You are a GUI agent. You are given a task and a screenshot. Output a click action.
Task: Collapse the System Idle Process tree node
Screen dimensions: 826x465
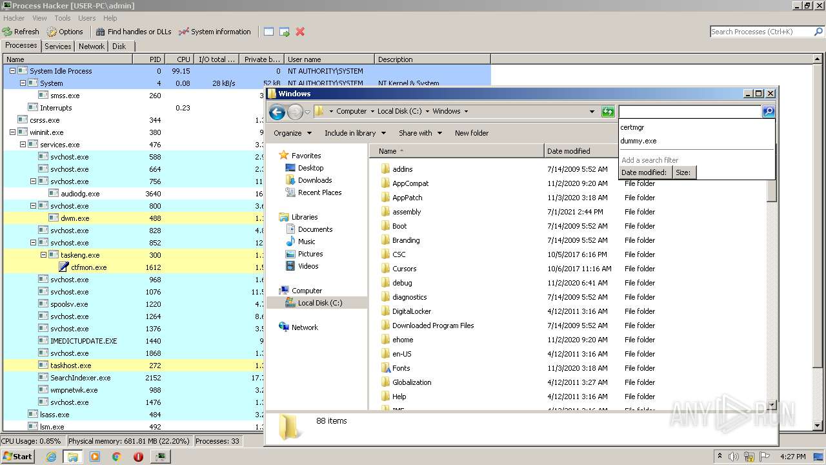[12, 71]
